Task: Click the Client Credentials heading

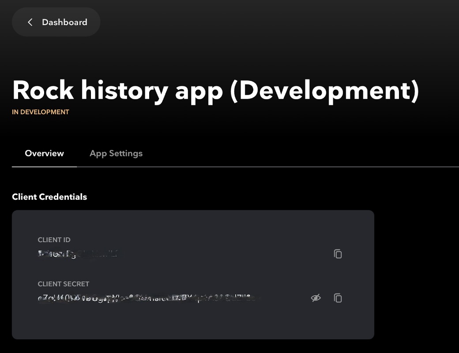Action: pyautogui.click(x=49, y=197)
